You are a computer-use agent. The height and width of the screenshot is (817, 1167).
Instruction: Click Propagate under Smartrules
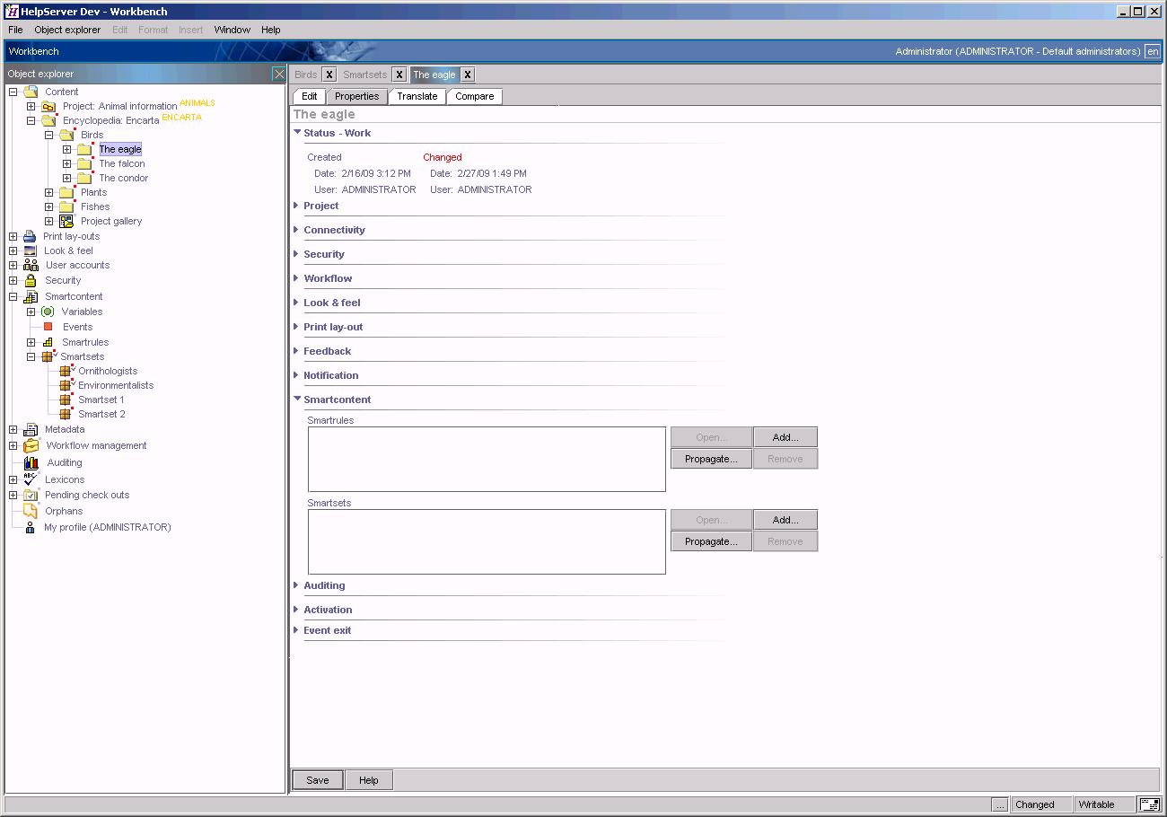(x=710, y=458)
